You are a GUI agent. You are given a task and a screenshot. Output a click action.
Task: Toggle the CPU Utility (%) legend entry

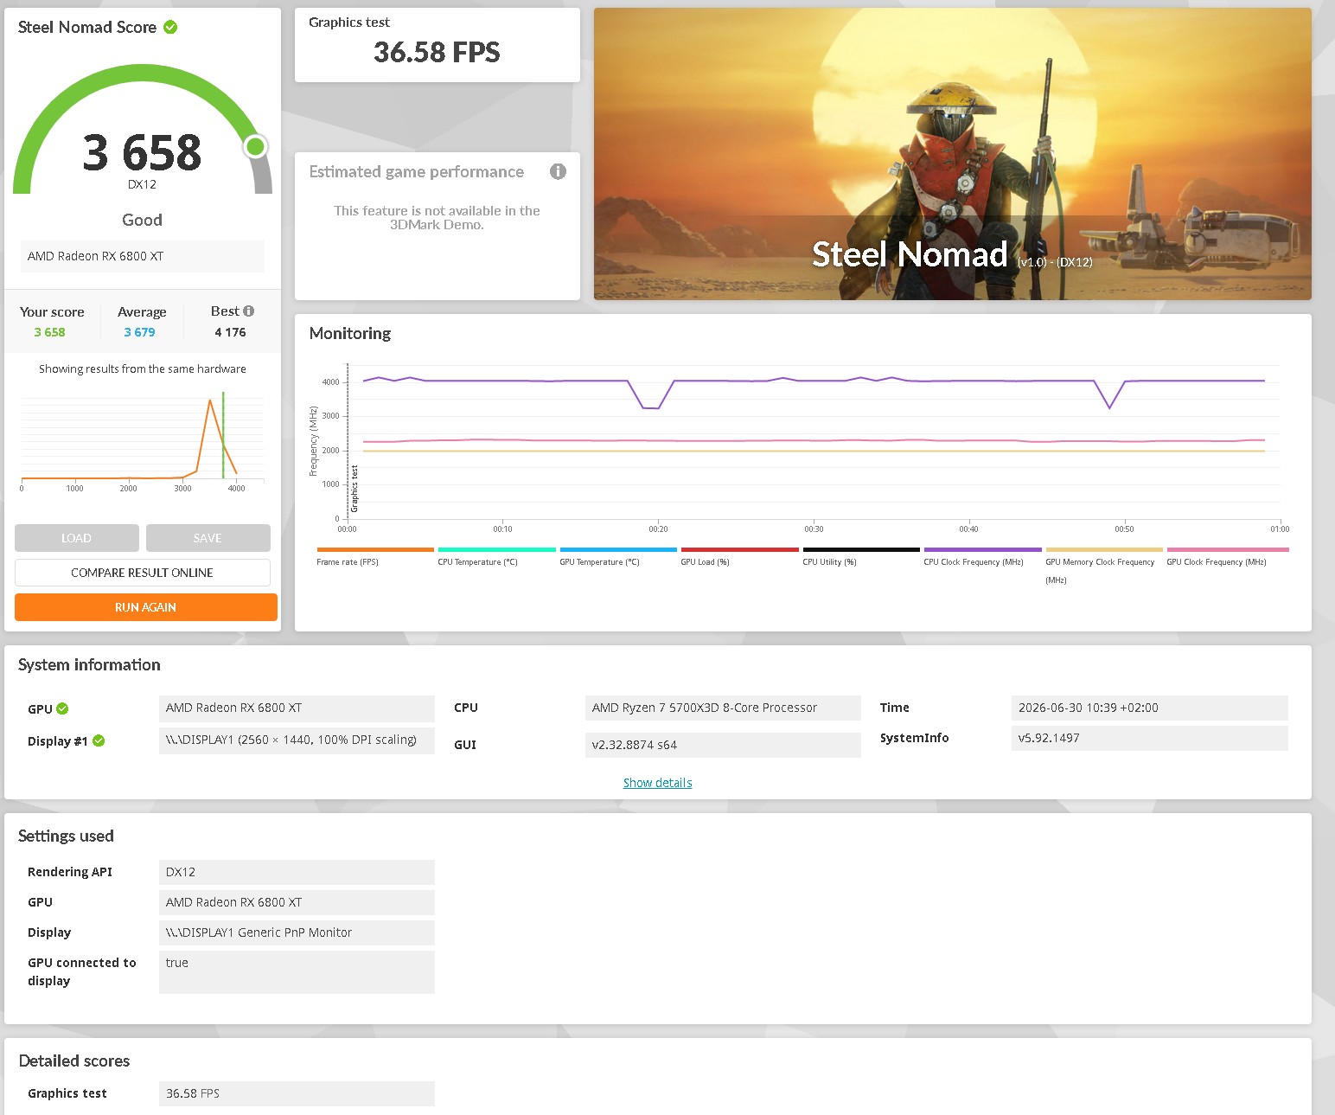860,557
